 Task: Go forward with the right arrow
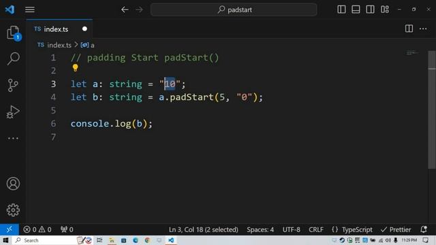(139, 10)
